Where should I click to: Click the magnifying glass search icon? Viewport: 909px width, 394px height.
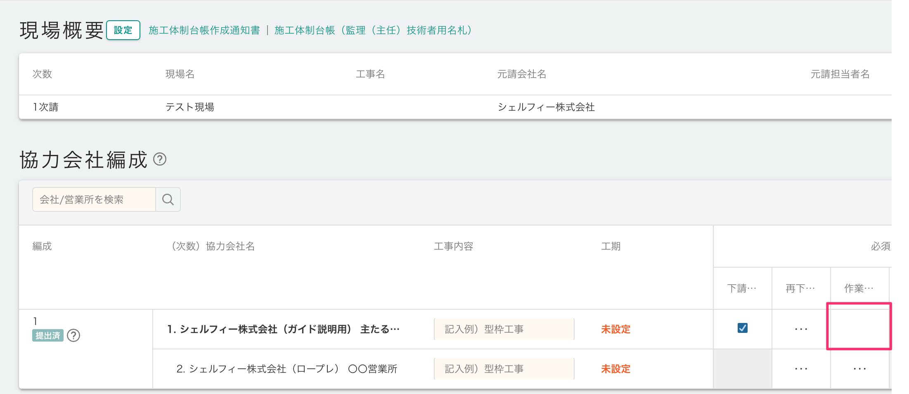pyautogui.click(x=168, y=199)
